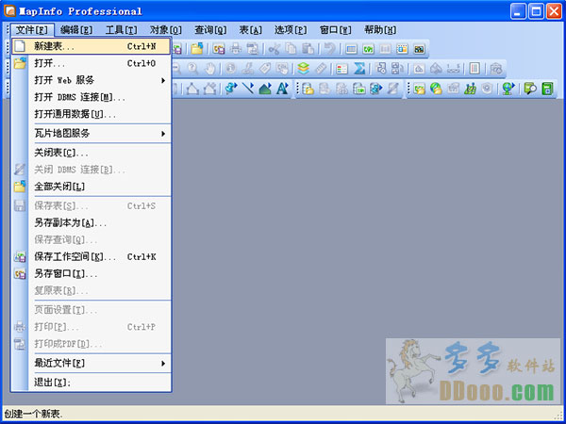Select the Info tool icon
Image resolution: width=566 pixels, height=424 pixels.
tap(231, 69)
